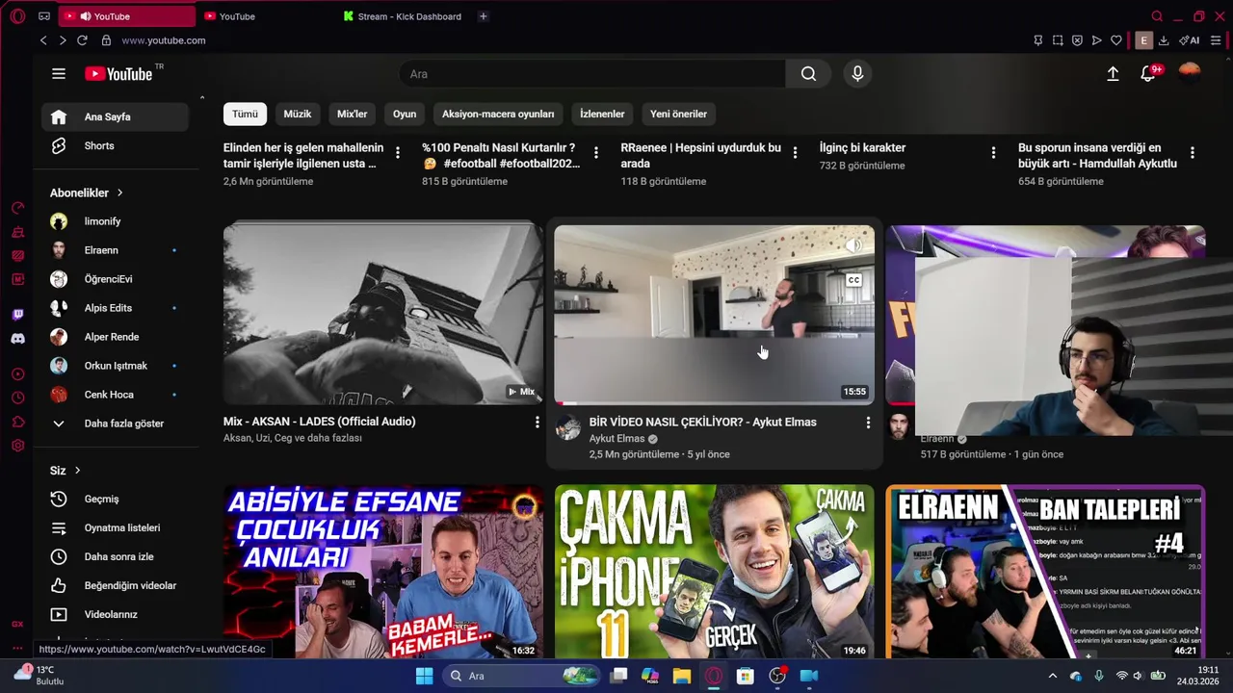
Task: Seek the preview video progress bar
Action: (714, 402)
